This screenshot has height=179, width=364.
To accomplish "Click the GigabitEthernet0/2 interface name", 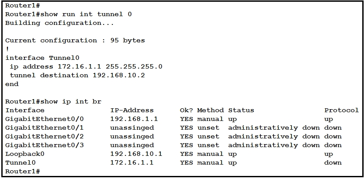I will (x=44, y=136).
